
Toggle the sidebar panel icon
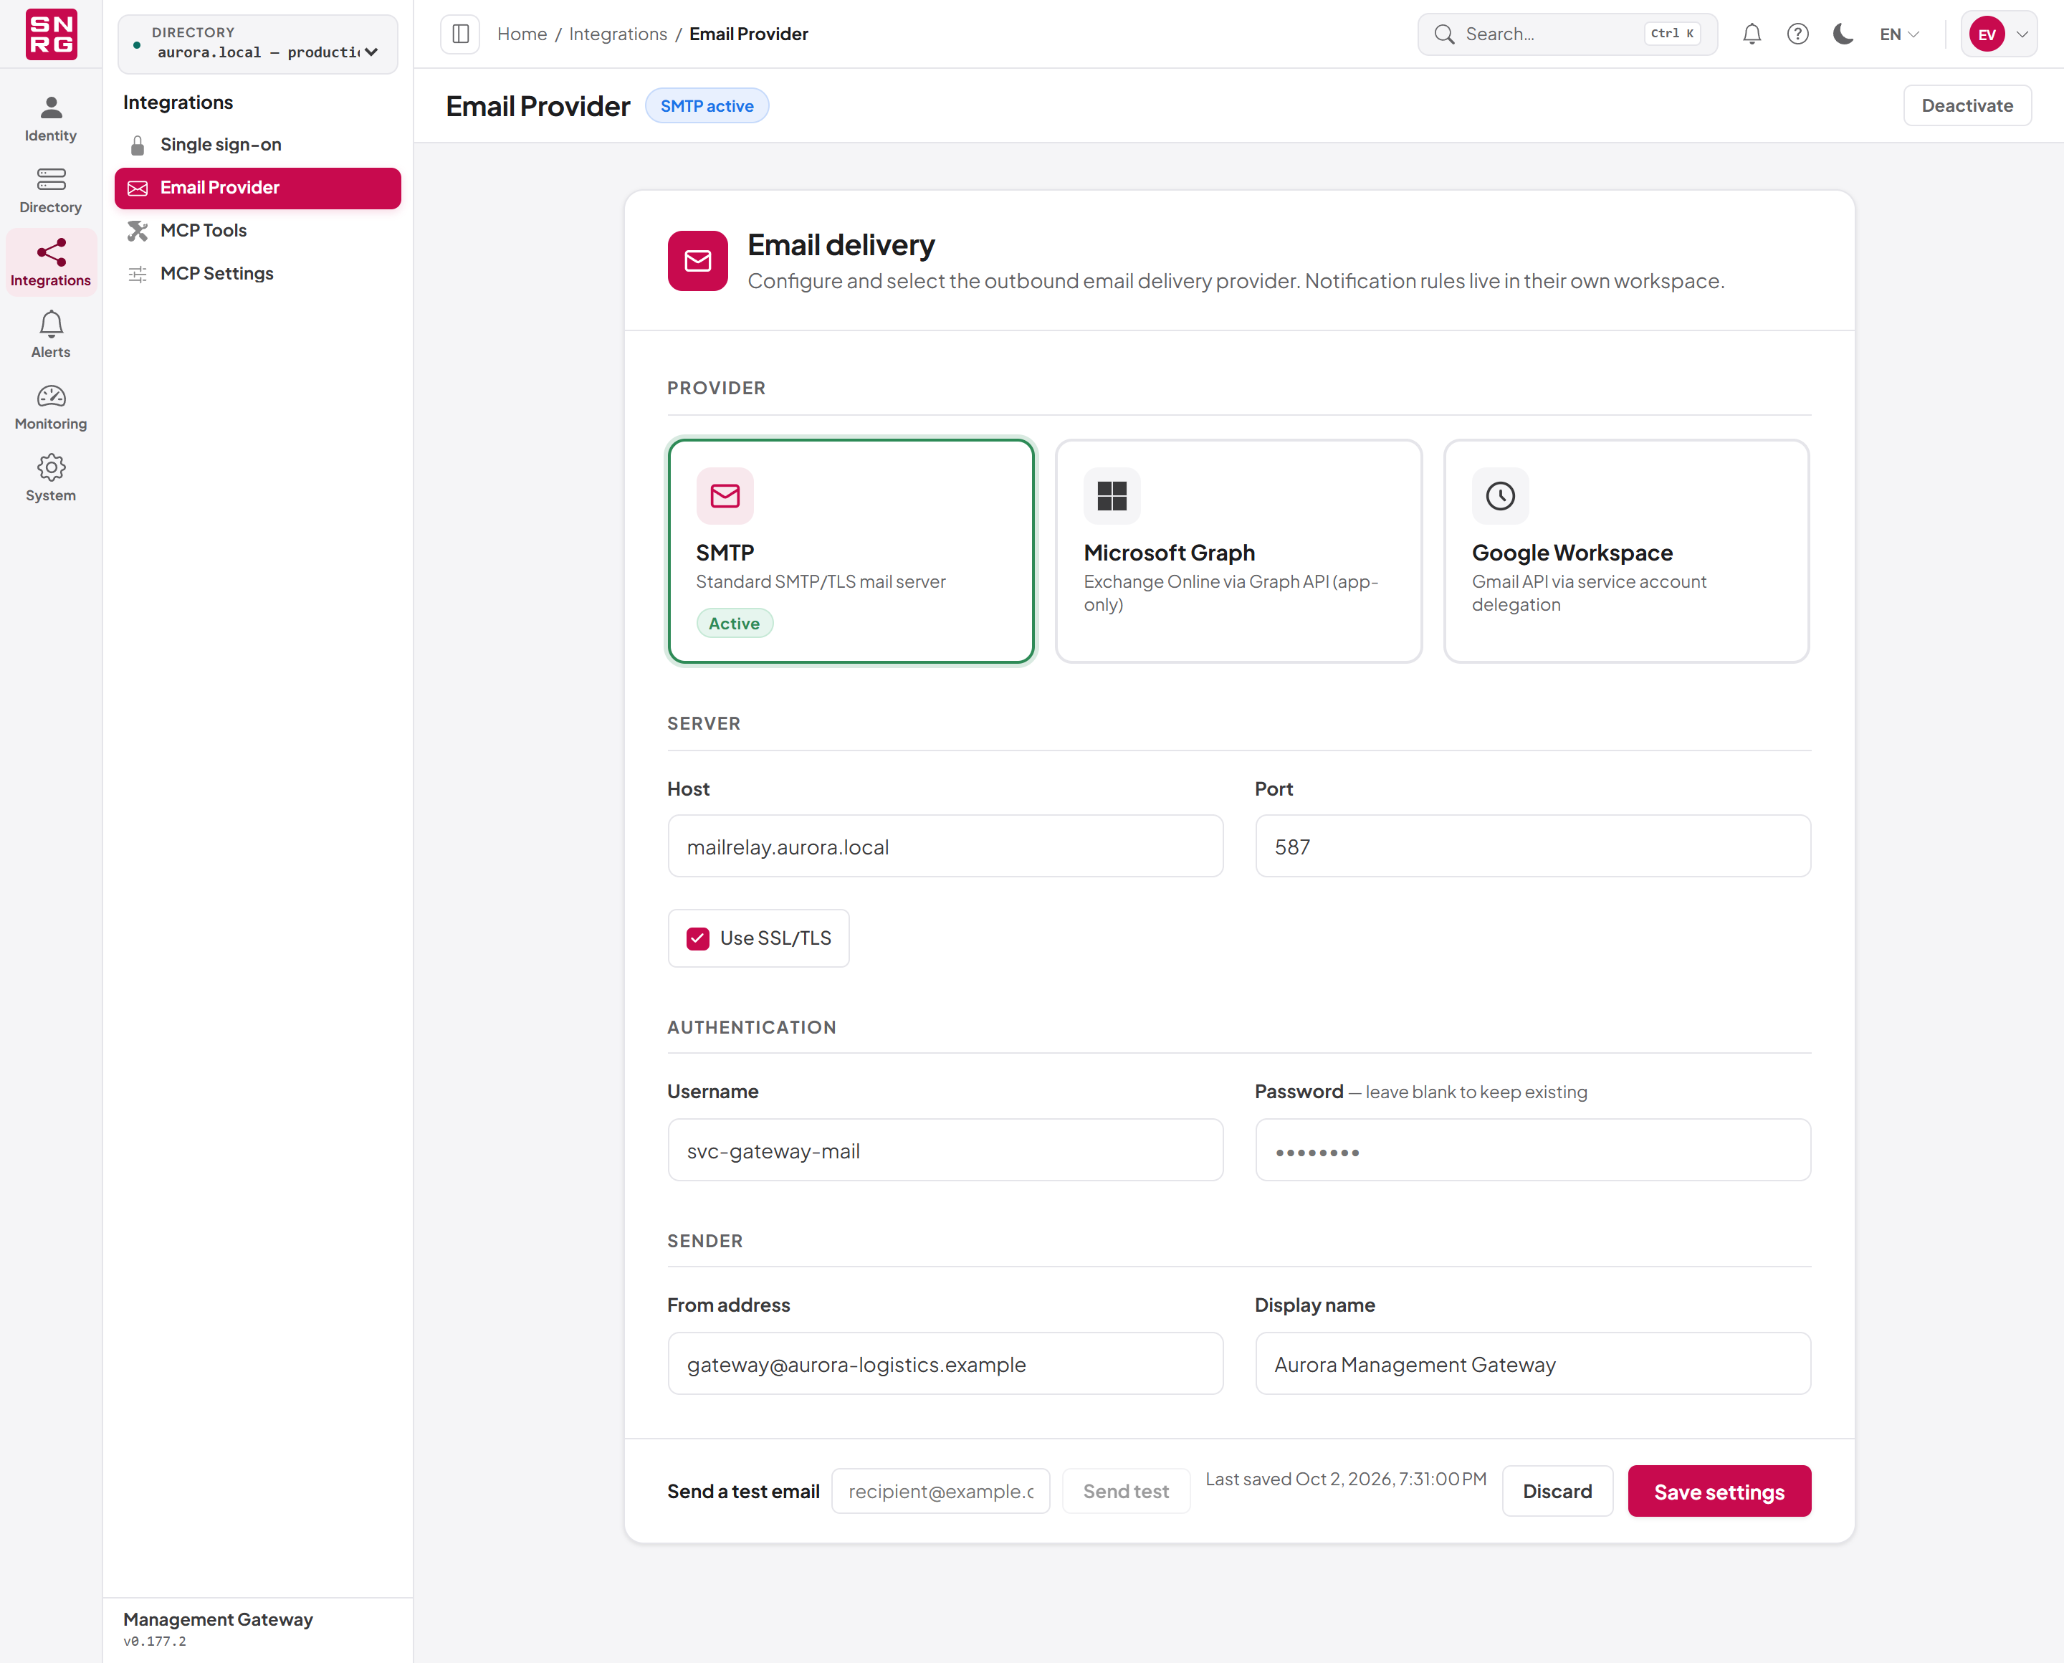[459, 34]
